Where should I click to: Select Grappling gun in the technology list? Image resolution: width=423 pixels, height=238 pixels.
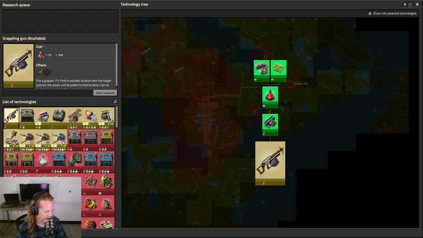pyautogui.click(x=11, y=118)
